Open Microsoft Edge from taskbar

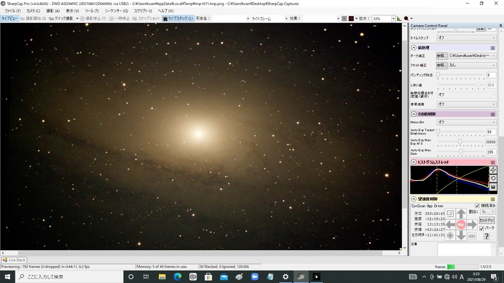(178, 277)
